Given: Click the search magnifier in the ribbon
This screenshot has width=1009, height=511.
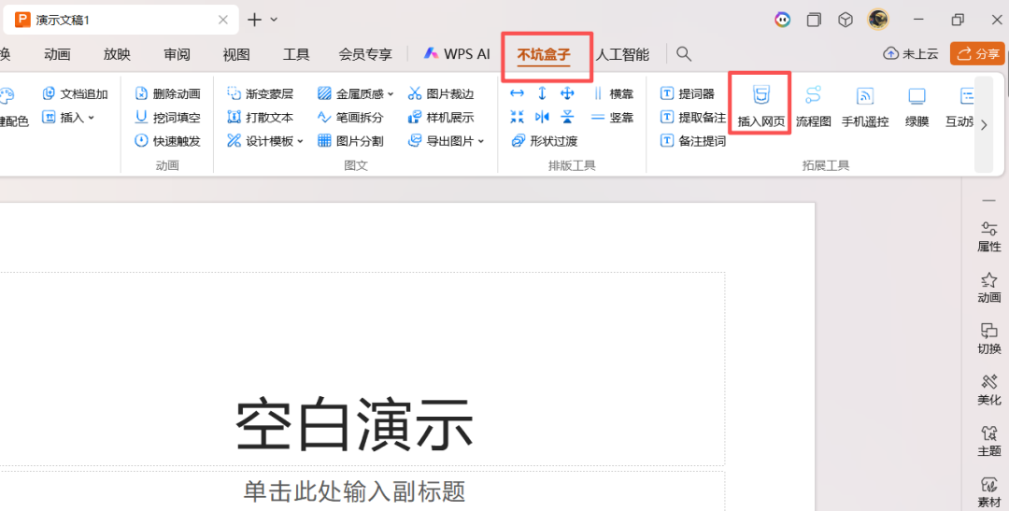Looking at the screenshot, I should click(683, 54).
